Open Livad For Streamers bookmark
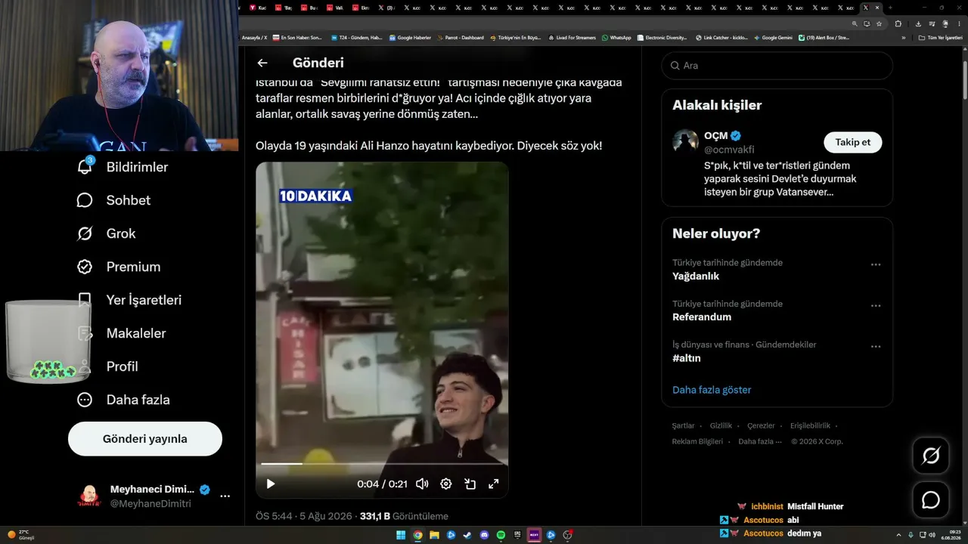 click(x=572, y=38)
